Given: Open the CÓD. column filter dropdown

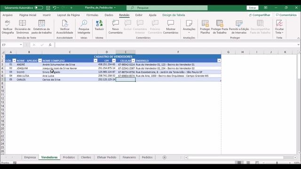Looking at the screenshot, I should click(x=14, y=61).
